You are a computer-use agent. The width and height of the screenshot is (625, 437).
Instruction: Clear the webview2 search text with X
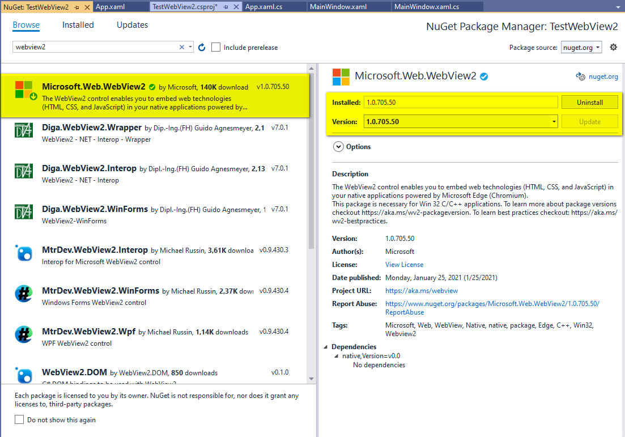pyautogui.click(x=182, y=48)
